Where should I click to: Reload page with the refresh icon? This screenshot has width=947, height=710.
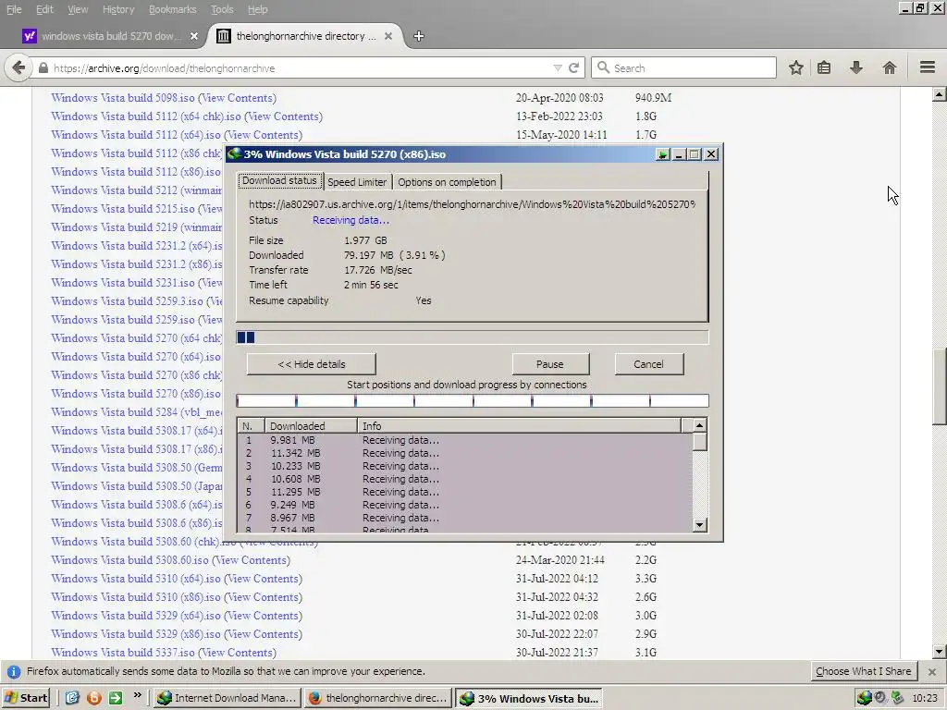(573, 68)
